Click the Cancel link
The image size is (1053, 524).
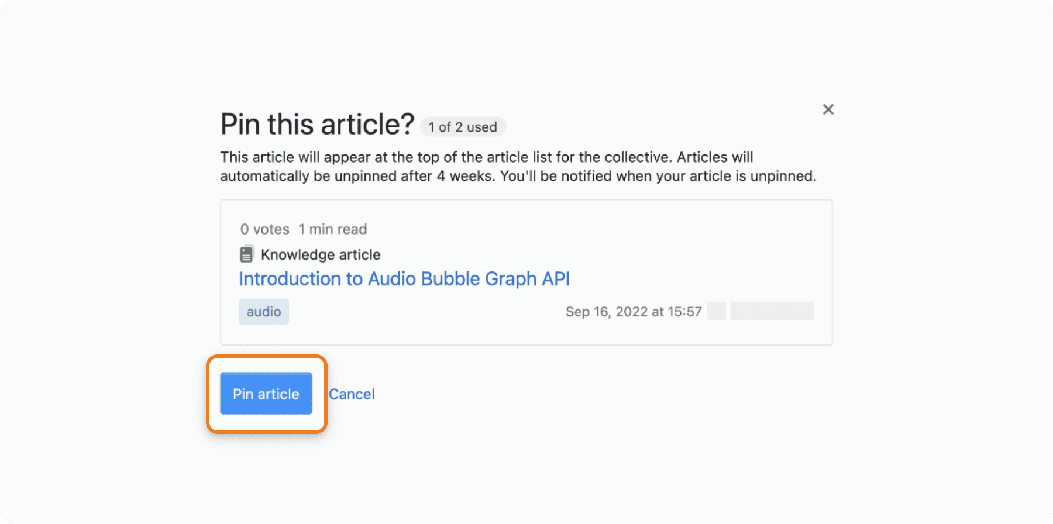point(352,394)
